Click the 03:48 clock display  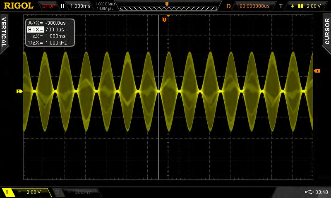321,192
